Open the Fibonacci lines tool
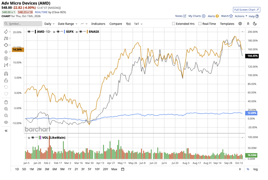This screenshot has width=268, height=180. [x=6, y=38]
